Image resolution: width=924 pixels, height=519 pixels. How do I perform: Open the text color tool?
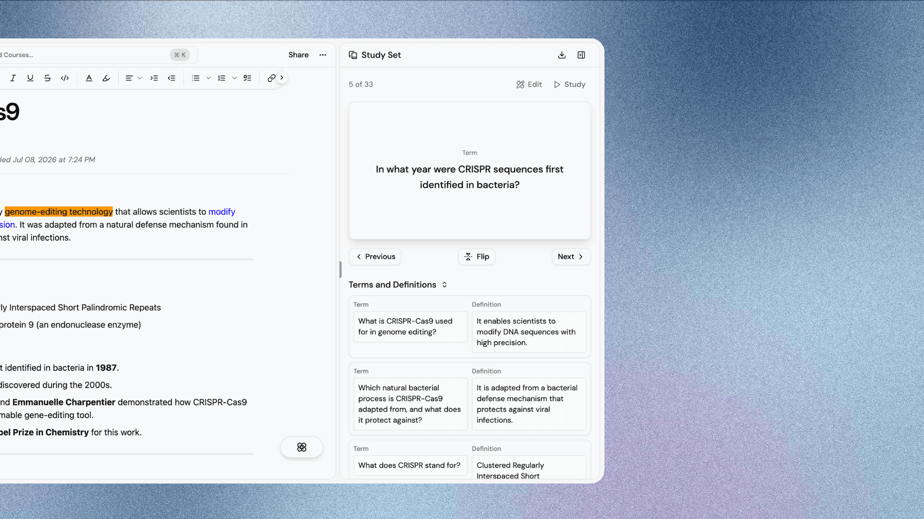coord(89,78)
